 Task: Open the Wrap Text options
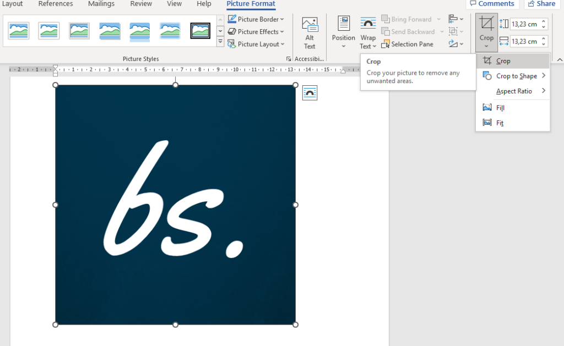(368, 32)
